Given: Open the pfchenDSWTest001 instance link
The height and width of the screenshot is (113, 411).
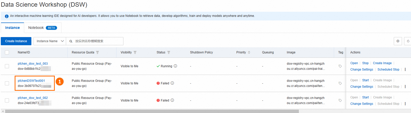Looking at the screenshot, I should (31, 81).
